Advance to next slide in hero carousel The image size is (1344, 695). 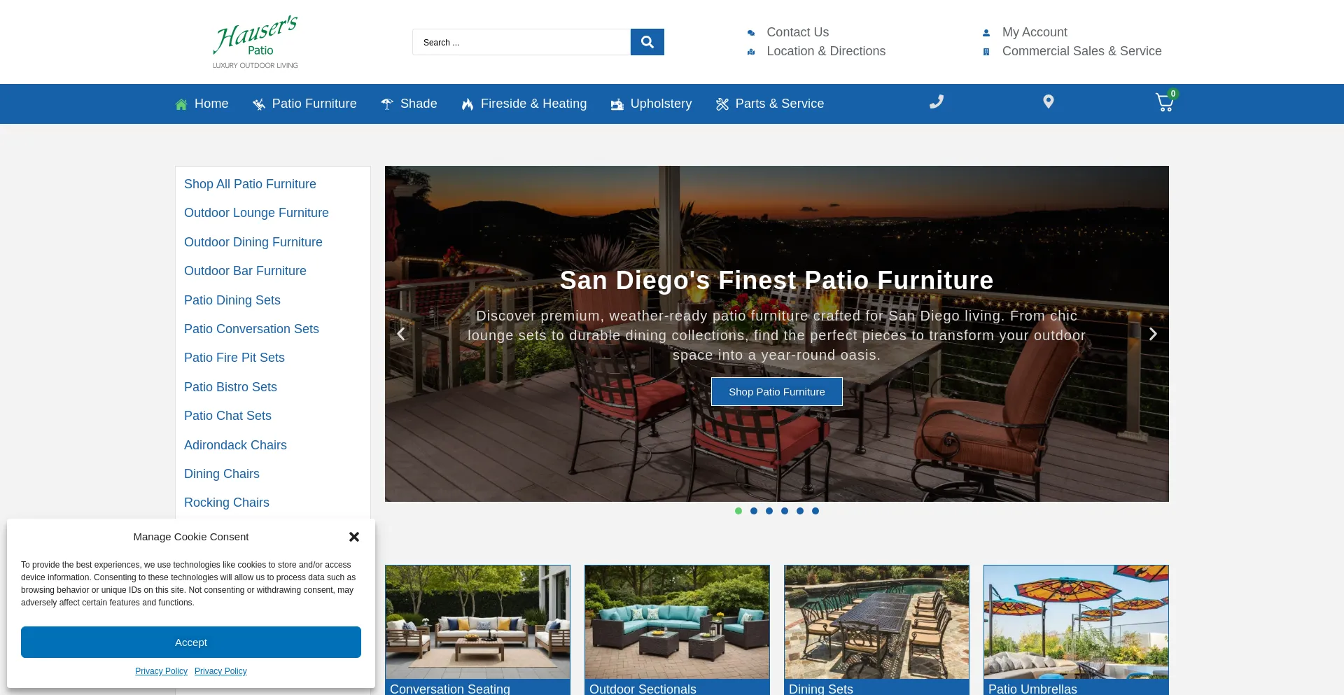click(x=1153, y=334)
